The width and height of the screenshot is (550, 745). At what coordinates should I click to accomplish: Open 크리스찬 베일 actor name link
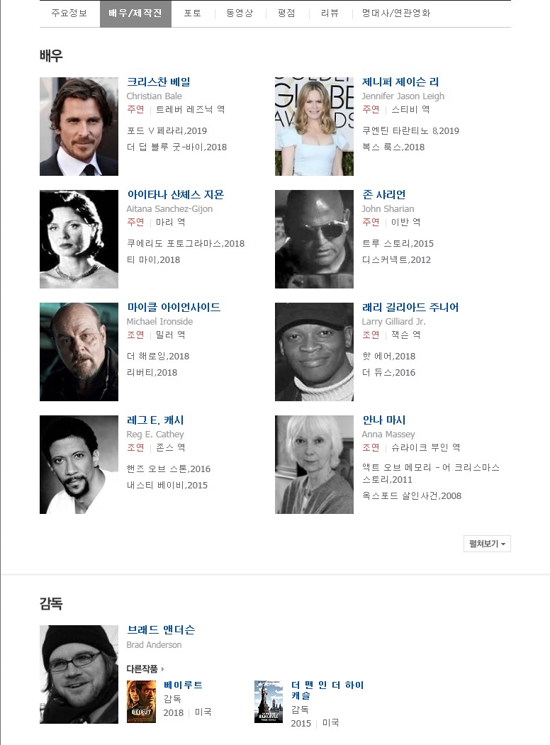pyautogui.click(x=159, y=82)
